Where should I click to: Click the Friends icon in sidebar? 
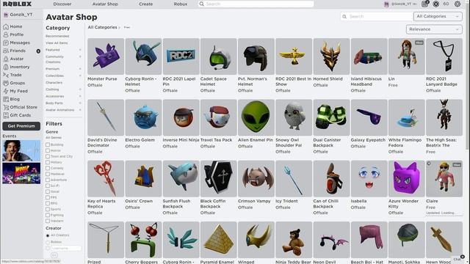point(6,51)
